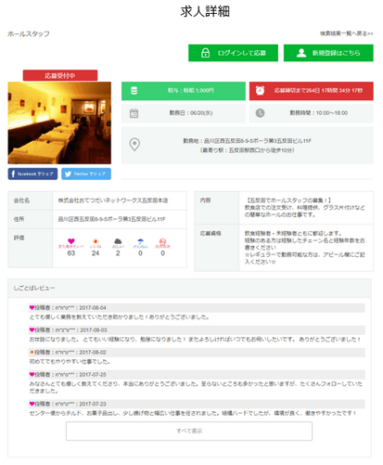Click the 応募受付中 status badge

60,75
